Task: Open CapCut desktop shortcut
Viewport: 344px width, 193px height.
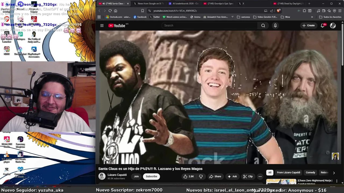Action: coord(7,171)
